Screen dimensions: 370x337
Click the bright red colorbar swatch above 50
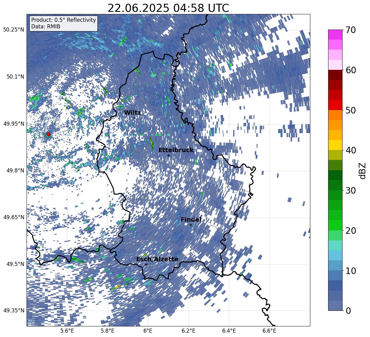tap(335, 105)
